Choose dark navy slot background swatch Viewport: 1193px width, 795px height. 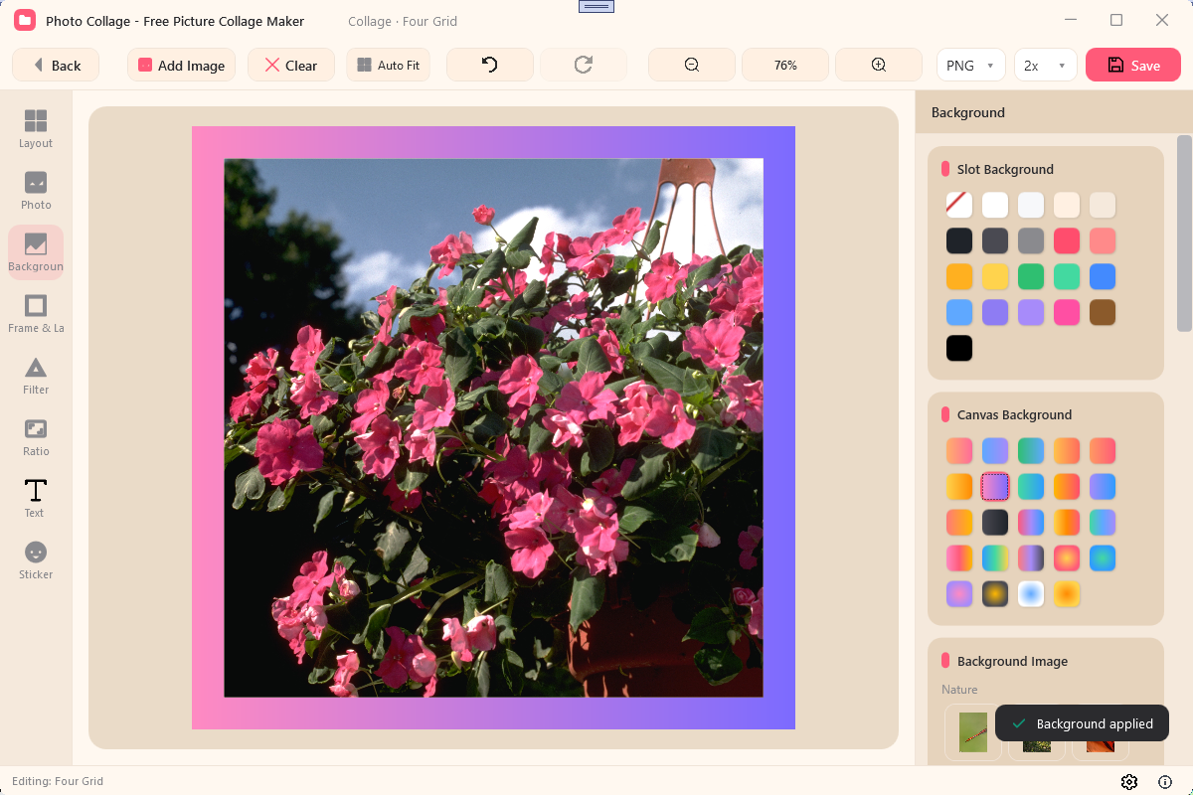[959, 240]
